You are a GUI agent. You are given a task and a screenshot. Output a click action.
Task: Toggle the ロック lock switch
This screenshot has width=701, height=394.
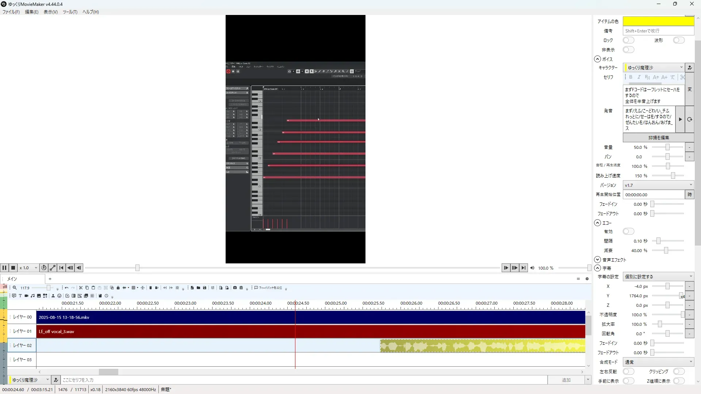tap(628, 40)
